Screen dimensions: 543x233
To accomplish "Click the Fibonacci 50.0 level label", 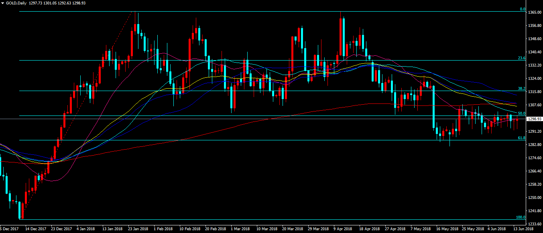I will click(522, 113).
